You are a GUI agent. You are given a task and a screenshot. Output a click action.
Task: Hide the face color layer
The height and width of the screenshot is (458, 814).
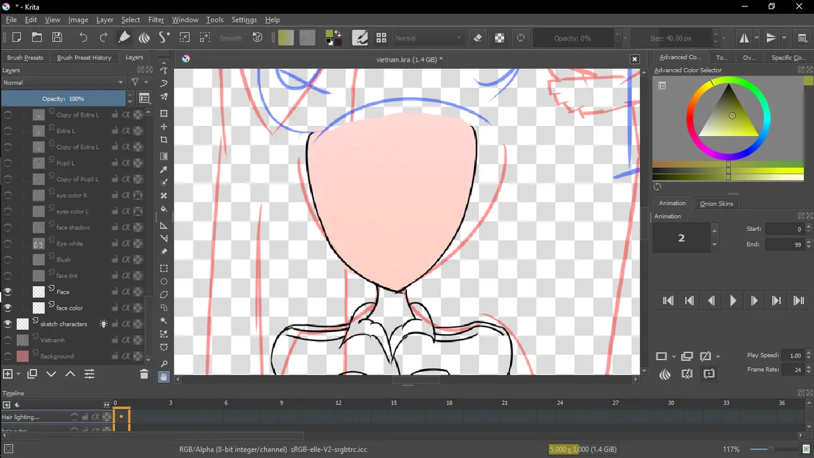pyautogui.click(x=8, y=308)
